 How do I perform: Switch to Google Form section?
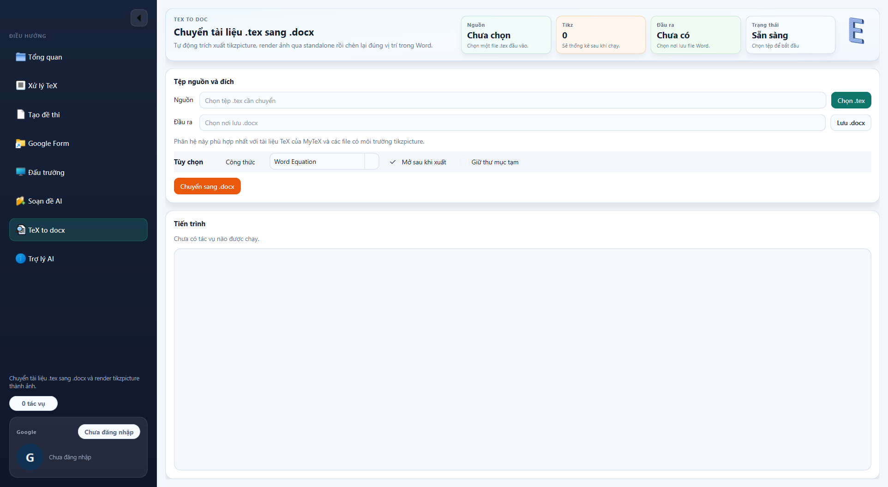(78, 143)
